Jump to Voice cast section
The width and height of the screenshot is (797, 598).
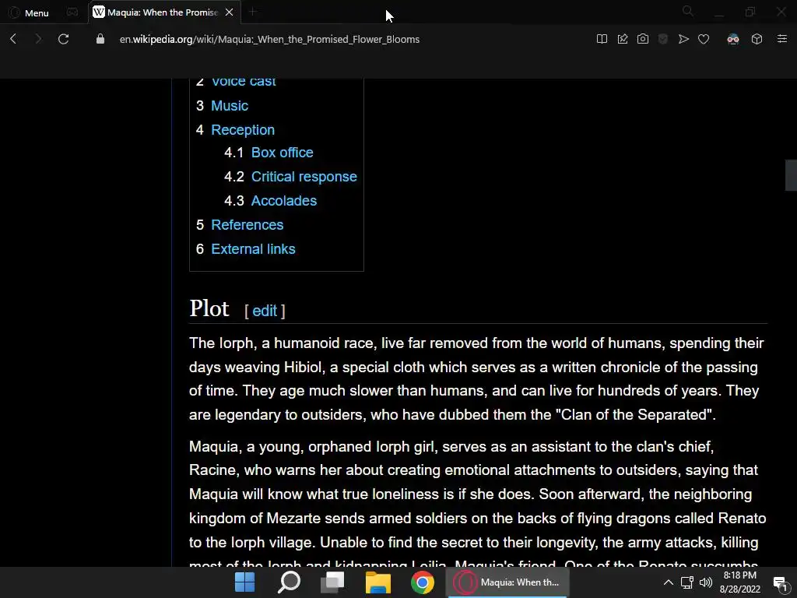point(244,82)
